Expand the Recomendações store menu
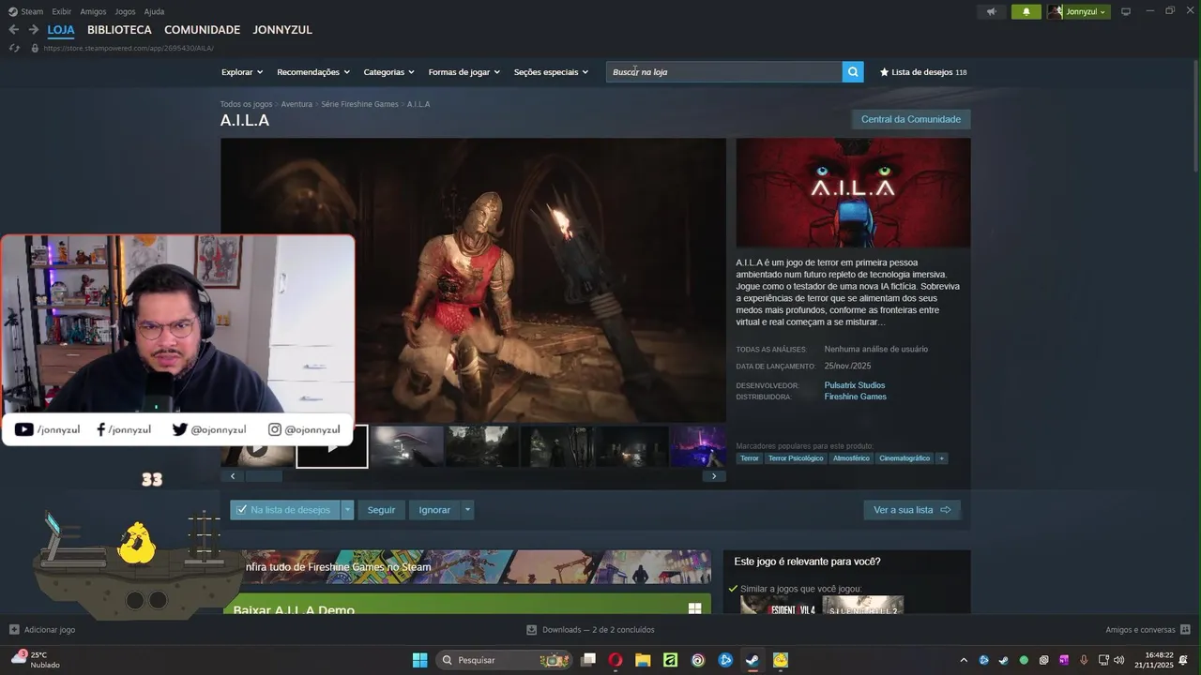The image size is (1201, 675). click(x=313, y=72)
